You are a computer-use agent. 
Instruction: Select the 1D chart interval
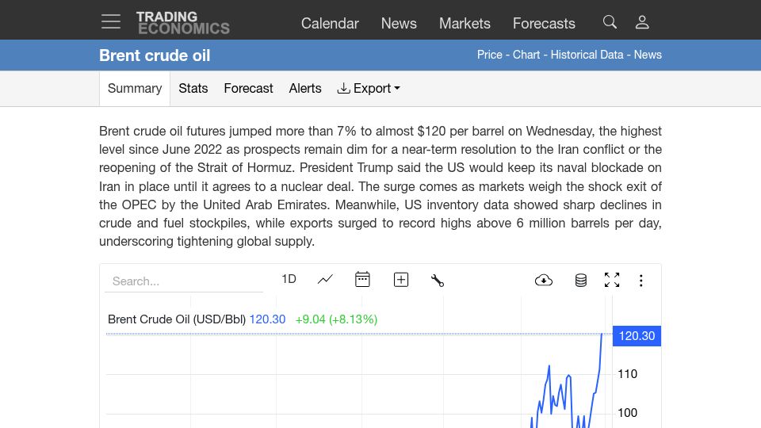click(x=289, y=279)
